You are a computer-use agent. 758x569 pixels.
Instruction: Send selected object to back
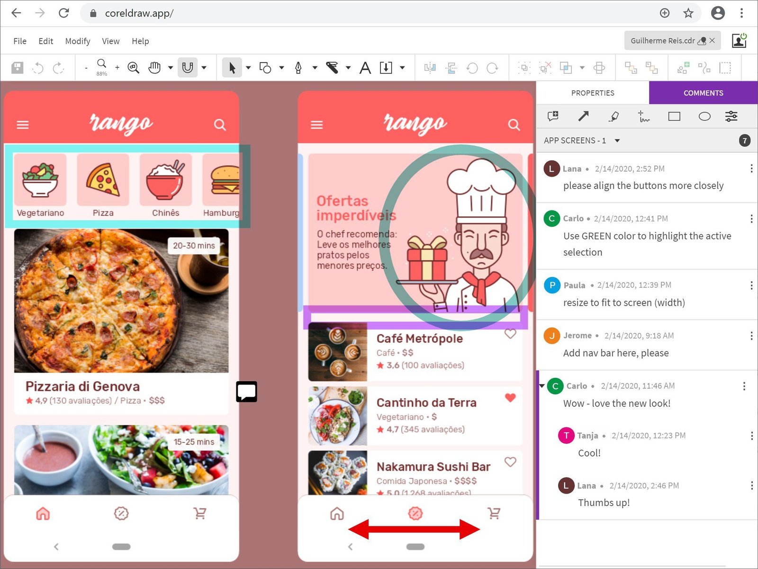pyautogui.click(x=651, y=68)
